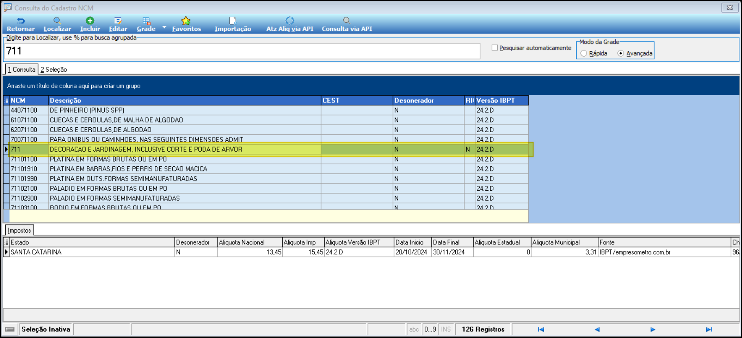The width and height of the screenshot is (742, 338).
Task: Go to previous record arrow
Action: (597, 329)
